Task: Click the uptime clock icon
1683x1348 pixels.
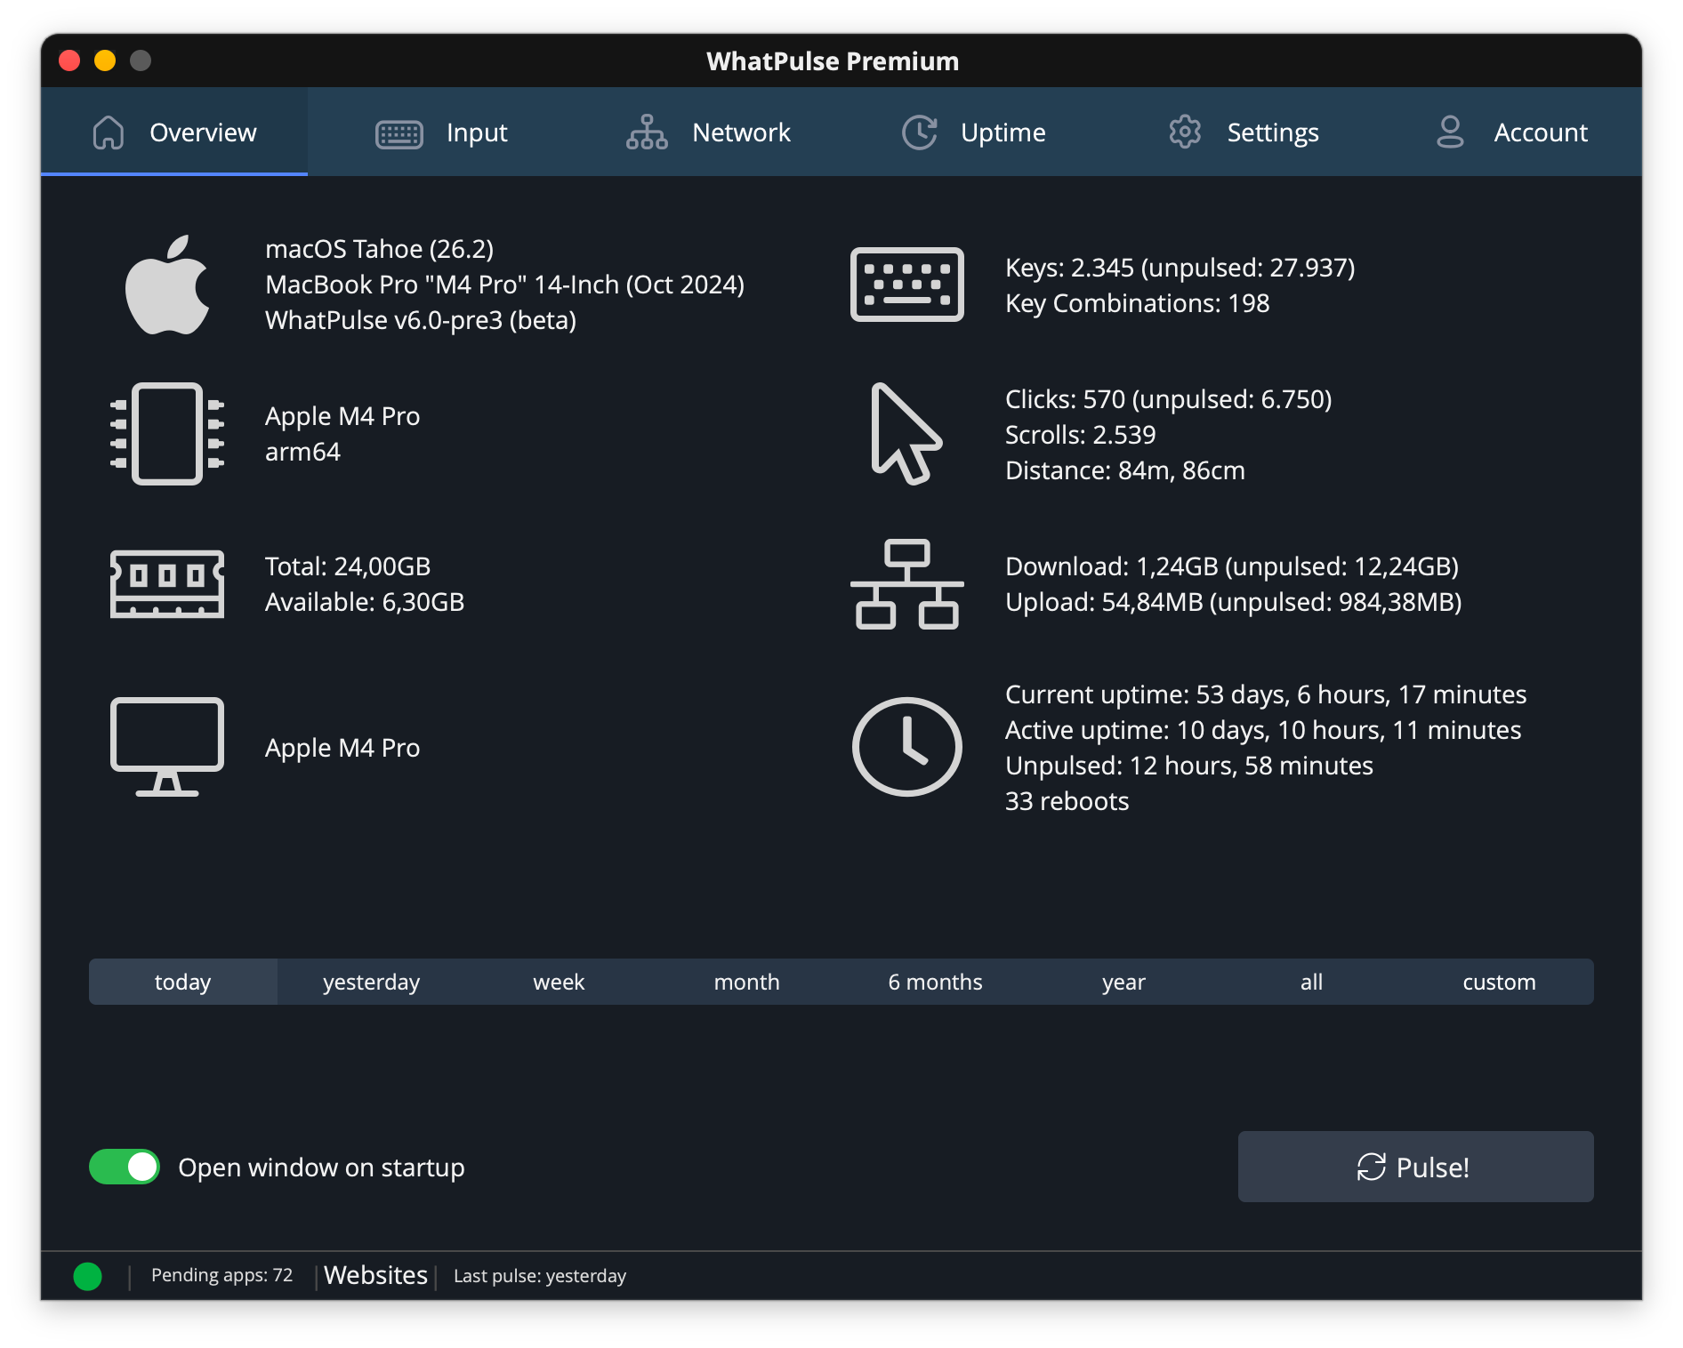Action: pos(906,747)
